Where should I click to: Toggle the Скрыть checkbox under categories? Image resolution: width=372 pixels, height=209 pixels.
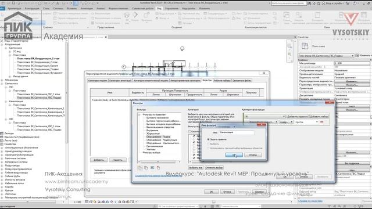[189, 131]
